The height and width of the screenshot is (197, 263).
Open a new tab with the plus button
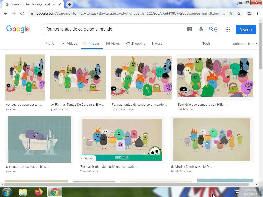69,4
